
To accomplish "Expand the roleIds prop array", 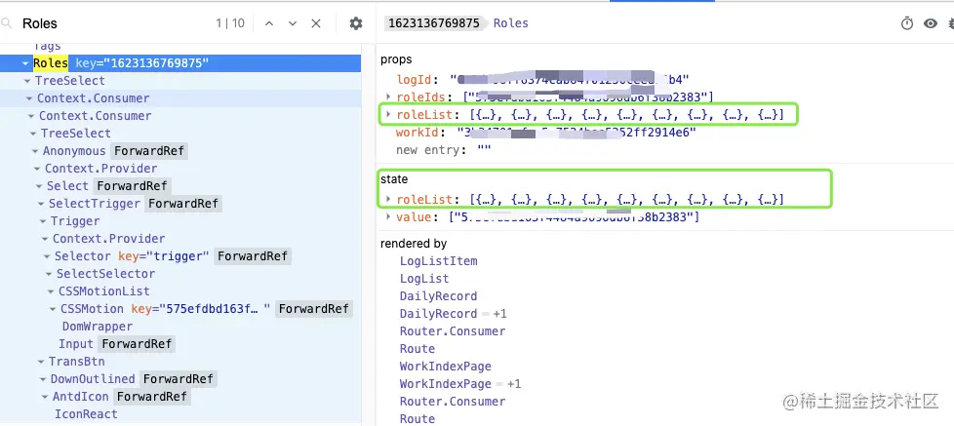I will point(388,97).
